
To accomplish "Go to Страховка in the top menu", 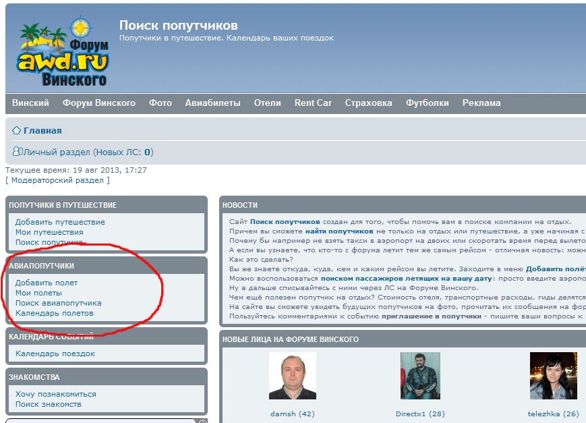I will click(368, 103).
